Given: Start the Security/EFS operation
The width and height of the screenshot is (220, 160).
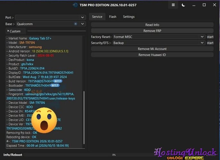Looking at the screenshot, I should coord(210,43).
